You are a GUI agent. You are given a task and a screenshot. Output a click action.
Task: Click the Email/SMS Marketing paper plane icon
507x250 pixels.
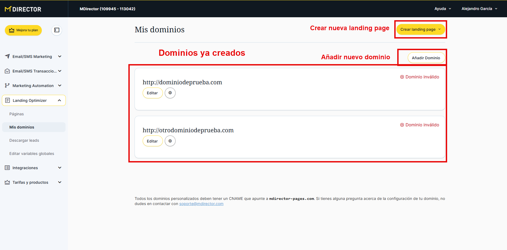pos(7,56)
